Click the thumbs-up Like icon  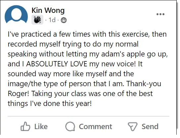click(x=25, y=126)
